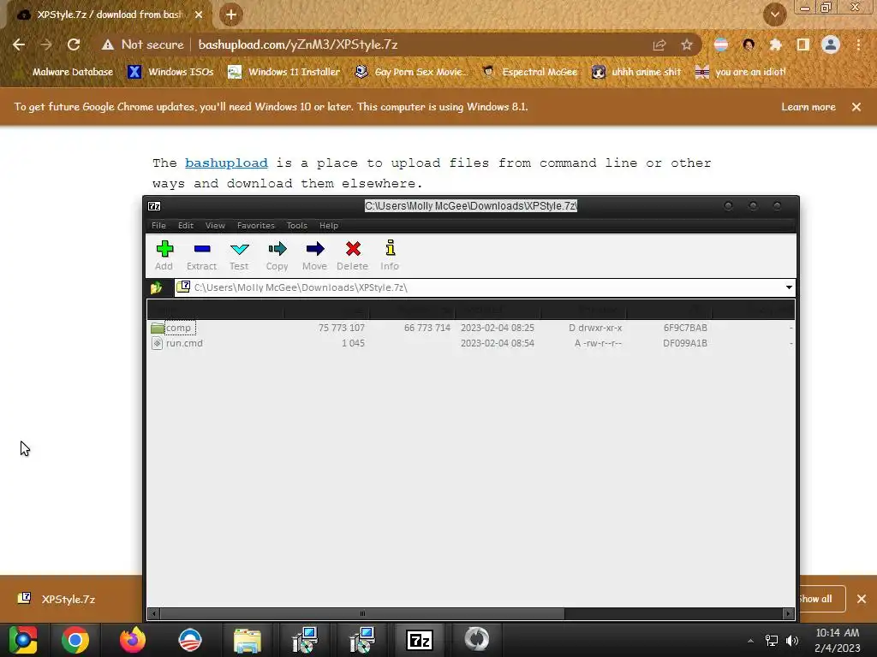Screen dimensions: 877x657
Task: Open Chrome from the taskbar
Action: (x=75, y=640)
